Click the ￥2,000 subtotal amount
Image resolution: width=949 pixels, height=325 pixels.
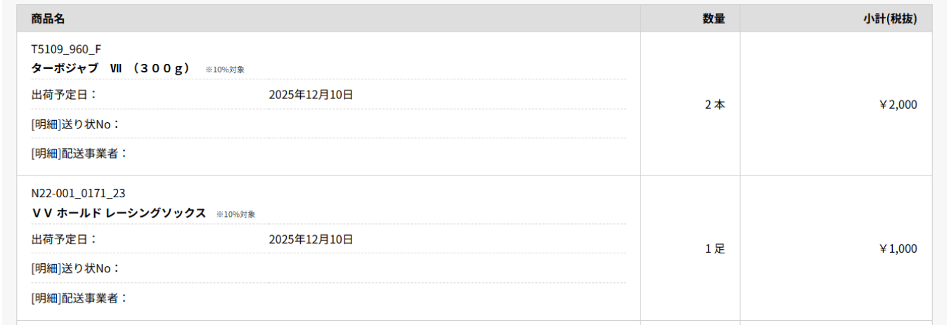tap(898, 105)
